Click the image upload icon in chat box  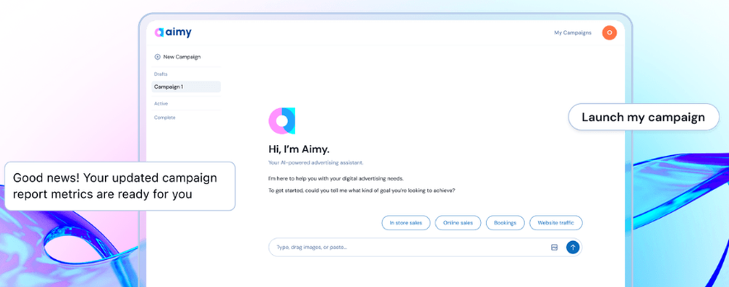(x=554, y=248)
